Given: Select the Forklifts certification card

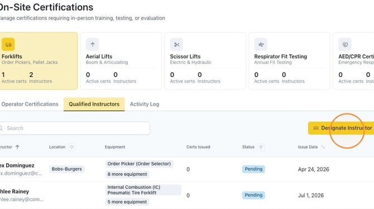Looking at the screenshot, I should (38, 61).
